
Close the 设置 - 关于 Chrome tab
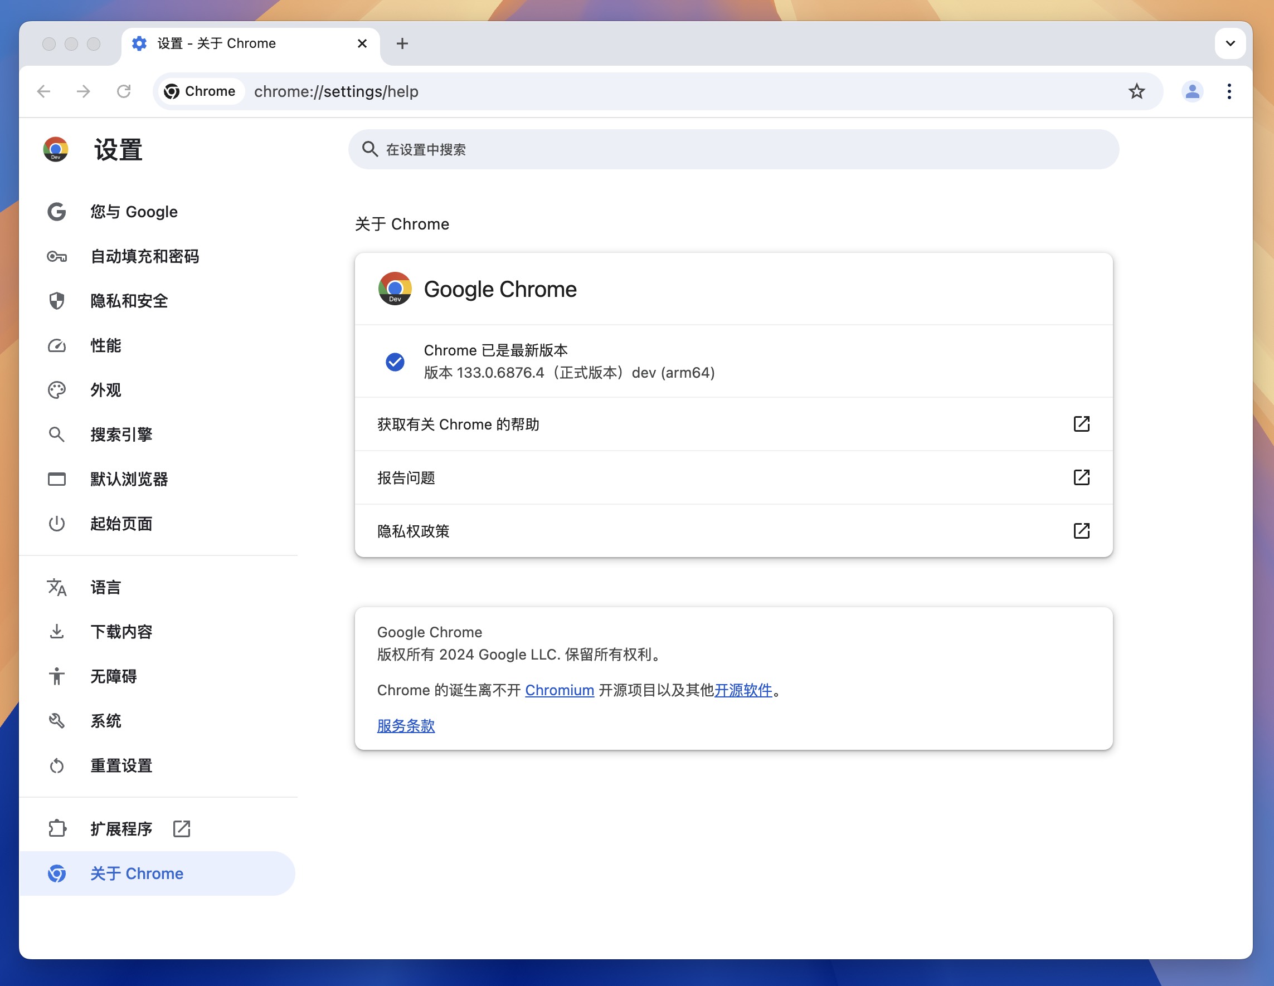[x=362, y=43]
